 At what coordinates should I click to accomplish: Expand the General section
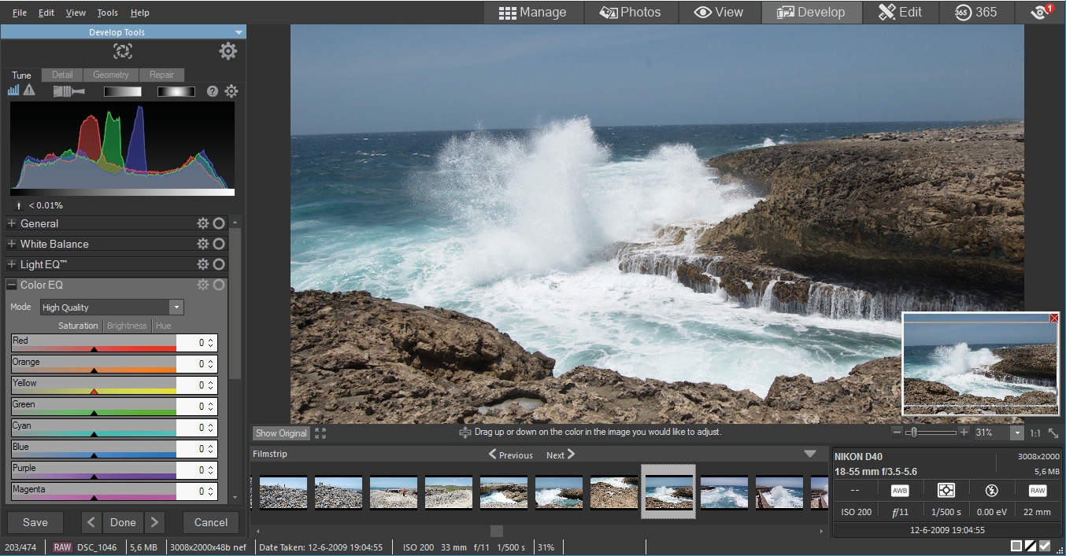point(12,223)
